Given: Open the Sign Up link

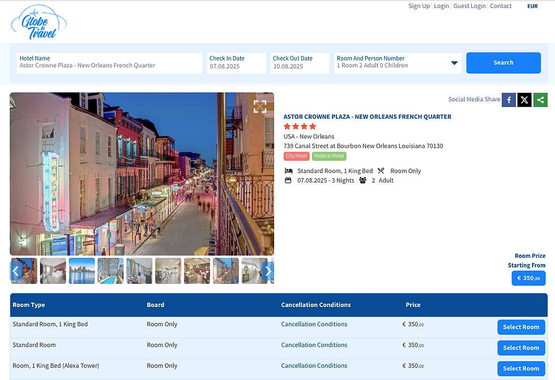Looking at the screenshot, I should tap(419, 6).
